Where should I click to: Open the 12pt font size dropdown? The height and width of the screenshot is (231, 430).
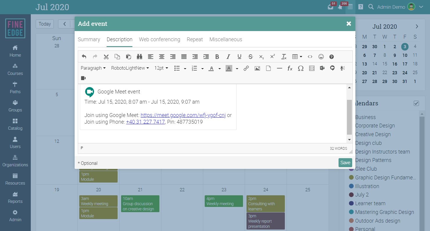[161, 68]
